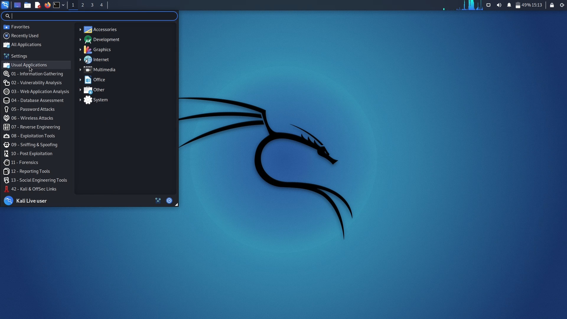This screenshot has width=567, height=319.
Task: Open the file manager from the panel
Action: point(27,5)
